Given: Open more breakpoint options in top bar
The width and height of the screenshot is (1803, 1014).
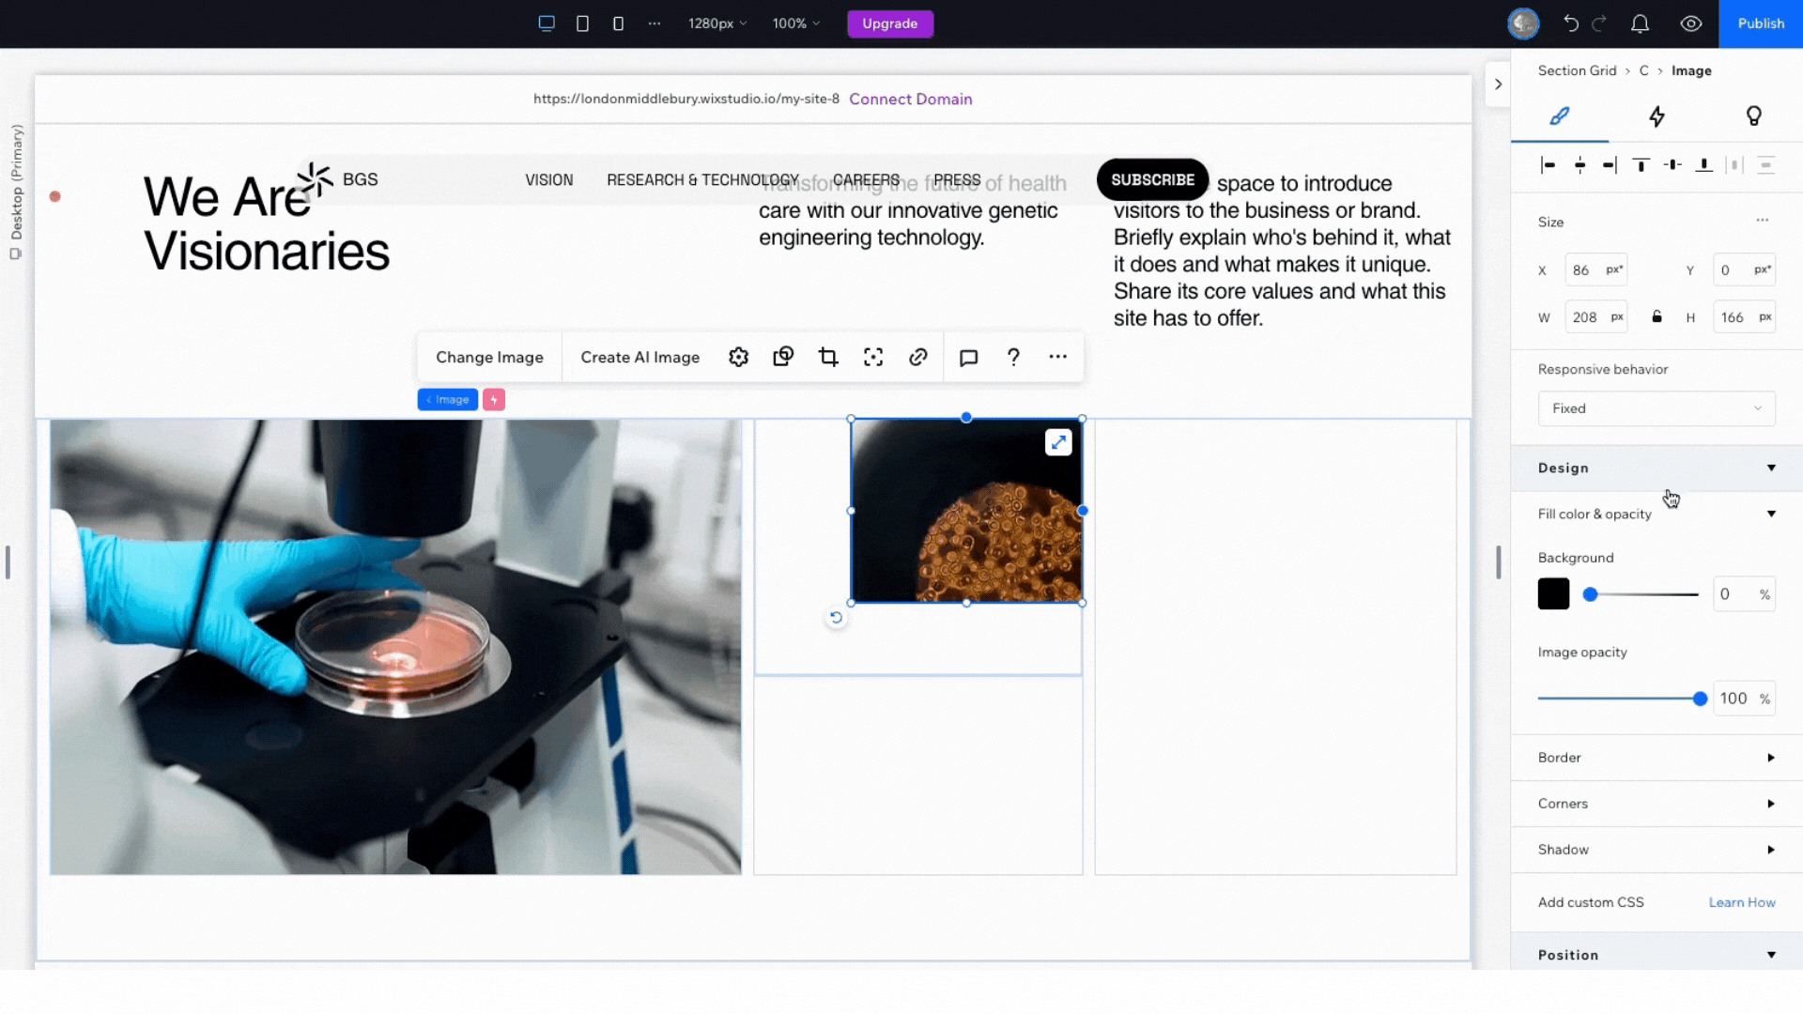Looking at the screenshot, I should click(655, 23).
